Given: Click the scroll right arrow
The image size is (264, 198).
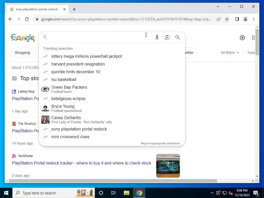Looking at the screenshot, I should point(253,181).
